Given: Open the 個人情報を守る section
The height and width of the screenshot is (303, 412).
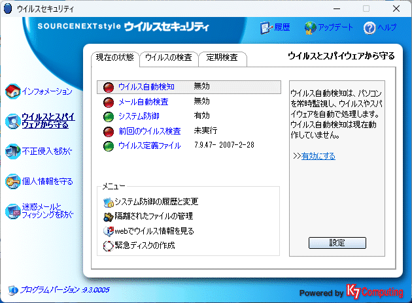Looking at the screenshot, I should [47, 182].
